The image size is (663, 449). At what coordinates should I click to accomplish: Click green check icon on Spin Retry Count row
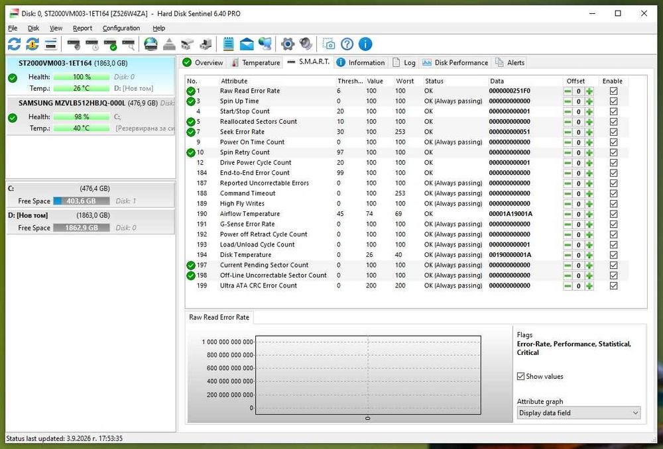coord(191,152)
